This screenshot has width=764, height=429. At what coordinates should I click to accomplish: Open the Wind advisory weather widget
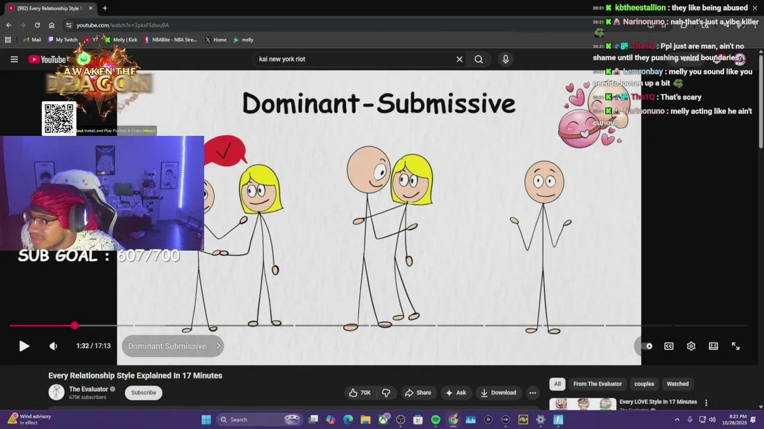[30, 419]
